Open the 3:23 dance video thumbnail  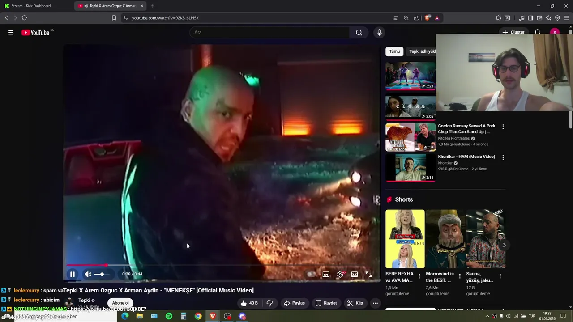point(411,76)
